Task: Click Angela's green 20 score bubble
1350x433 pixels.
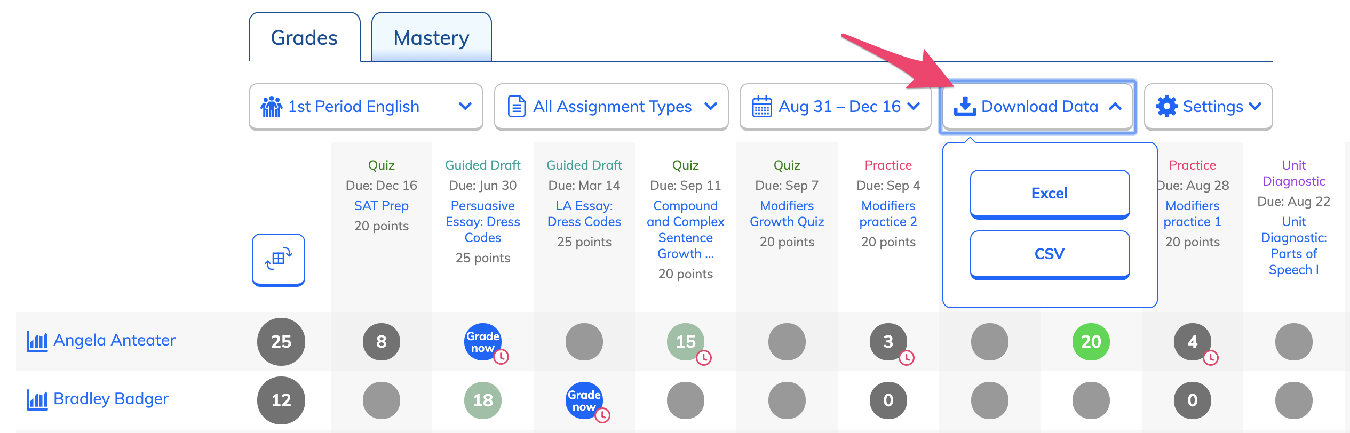Action: (1091, 342)
